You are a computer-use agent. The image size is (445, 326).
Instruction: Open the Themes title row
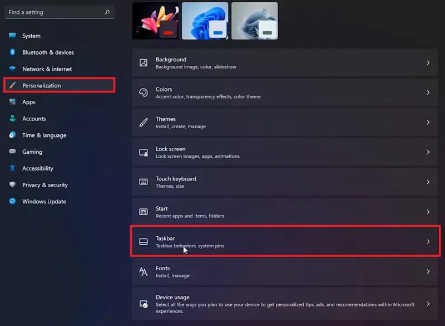coord(285,122)
